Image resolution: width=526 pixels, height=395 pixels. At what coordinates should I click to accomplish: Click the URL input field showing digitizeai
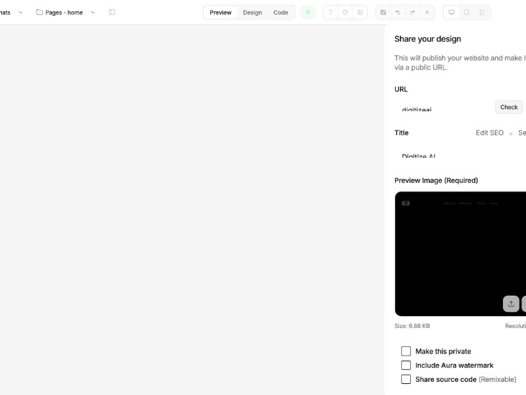click(434, 110)
